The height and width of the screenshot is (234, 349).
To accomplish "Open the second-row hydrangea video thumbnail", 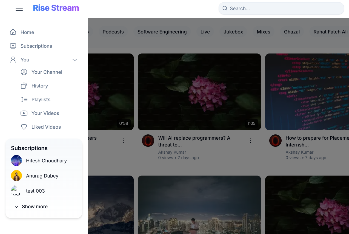I will click(307, 205).
